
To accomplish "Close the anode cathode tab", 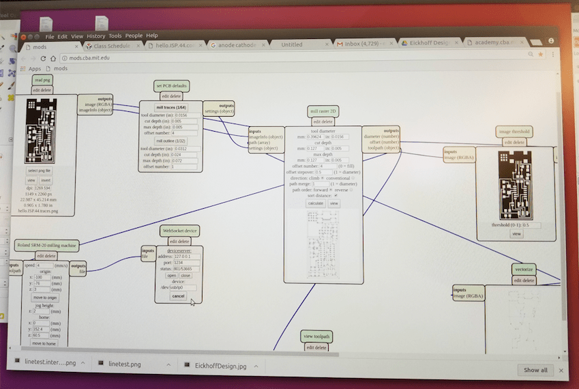I will click(x=263, y=44).
